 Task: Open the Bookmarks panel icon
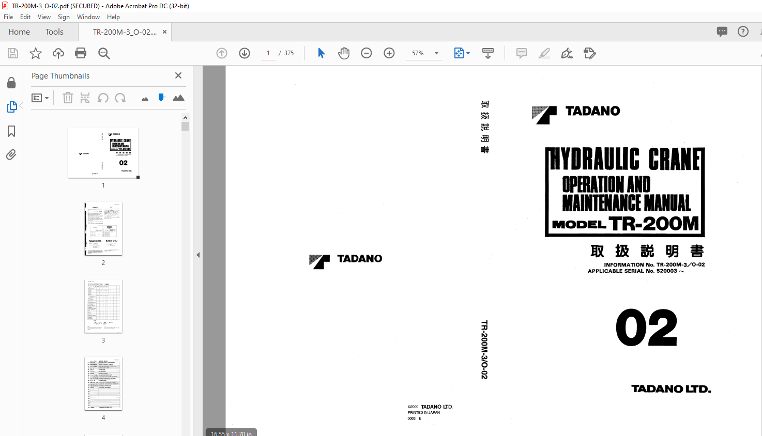(x=11, y=131)
